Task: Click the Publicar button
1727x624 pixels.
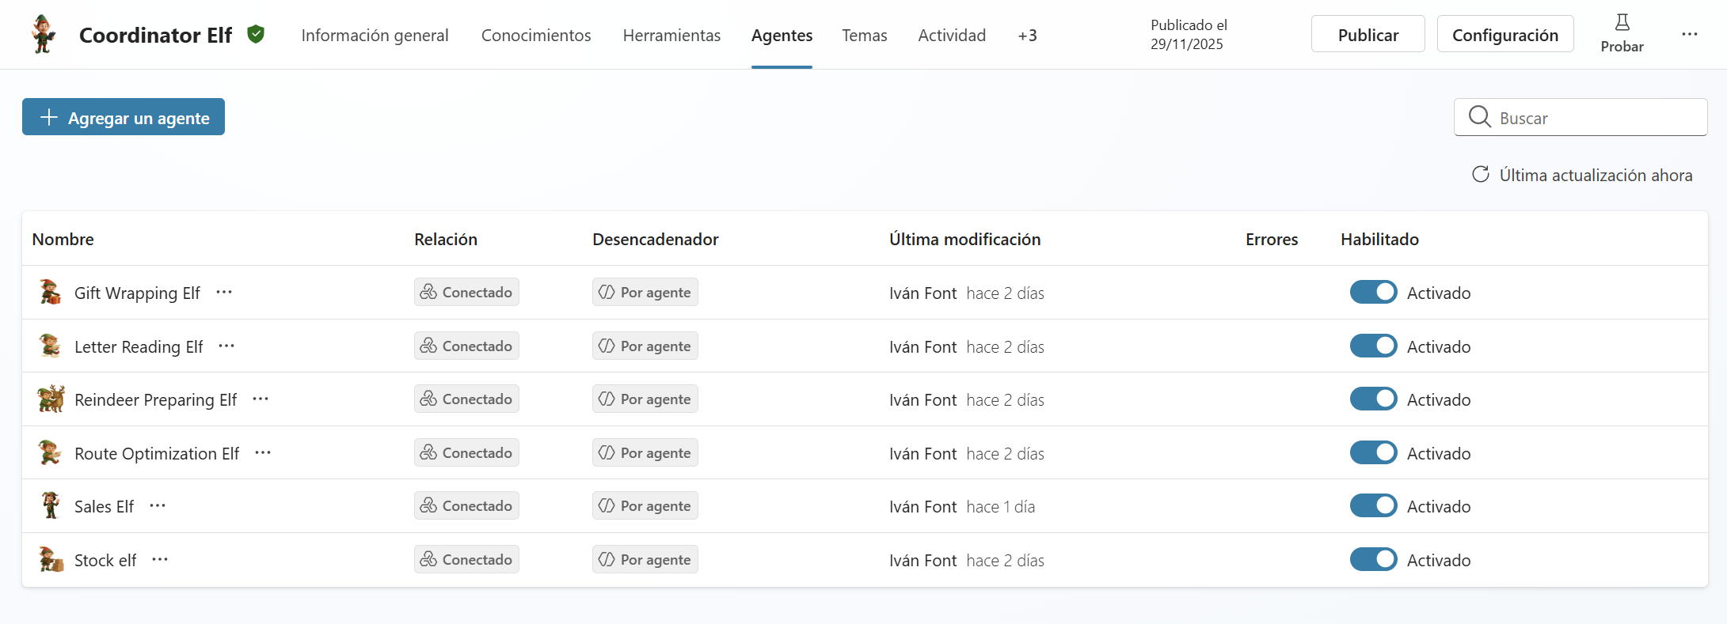Action: point(1368,35)
